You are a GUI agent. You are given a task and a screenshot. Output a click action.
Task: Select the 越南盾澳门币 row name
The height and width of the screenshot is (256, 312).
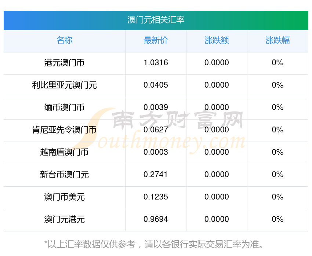(64, 152)
